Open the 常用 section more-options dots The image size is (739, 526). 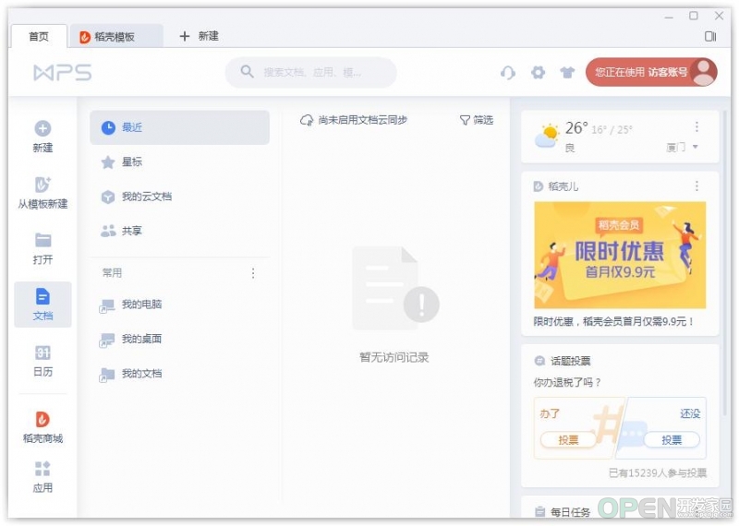[x=253, y=273]
